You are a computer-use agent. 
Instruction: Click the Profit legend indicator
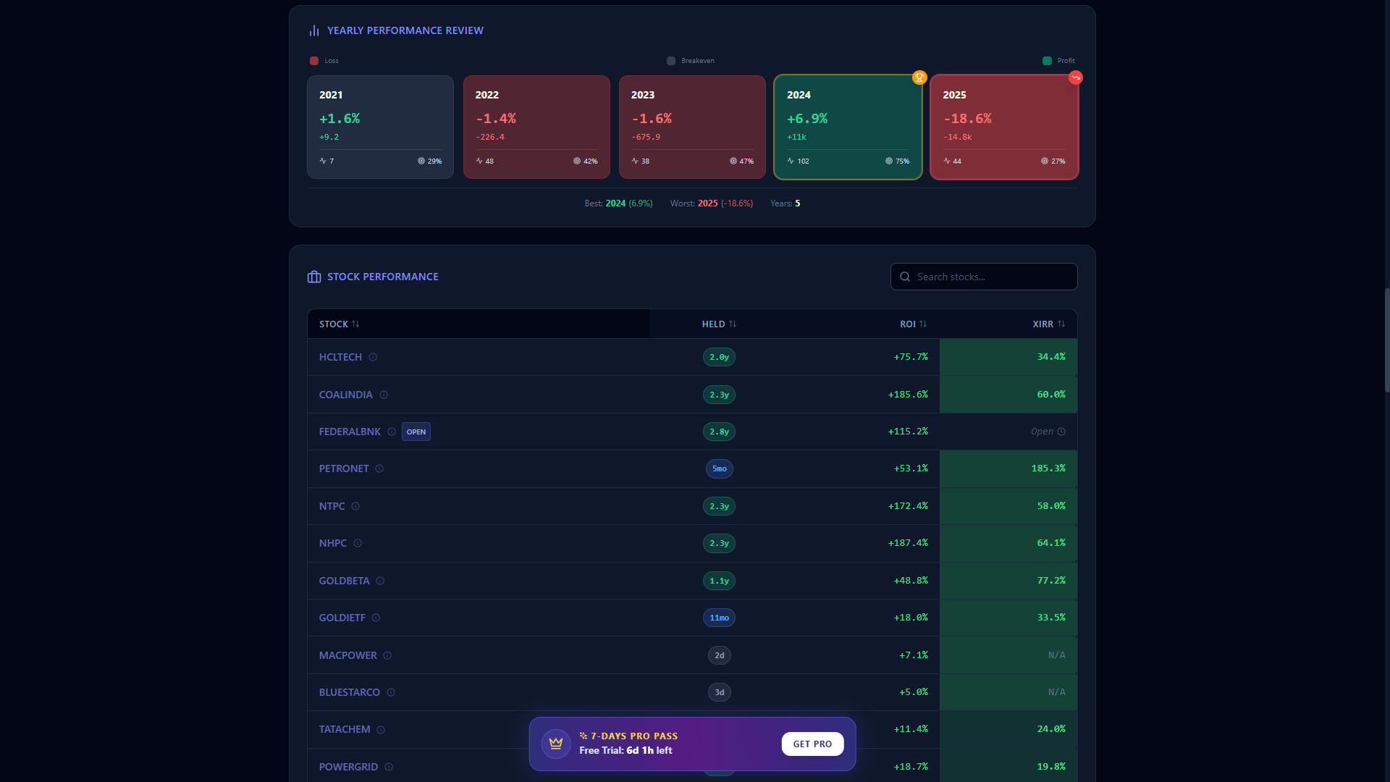click(1047, 61)
